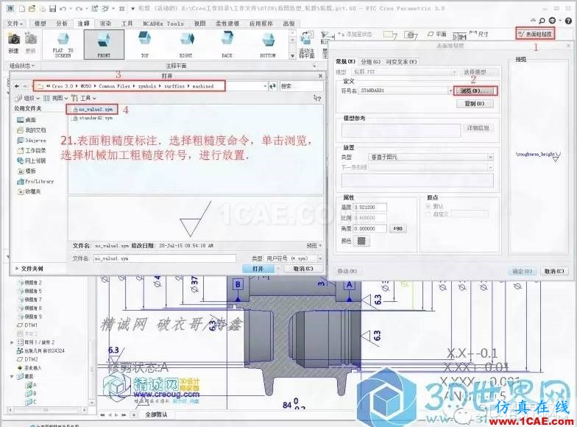Open the 文件 menu
577x427 pixels.
pyautogui.click(x=15, y=24)
